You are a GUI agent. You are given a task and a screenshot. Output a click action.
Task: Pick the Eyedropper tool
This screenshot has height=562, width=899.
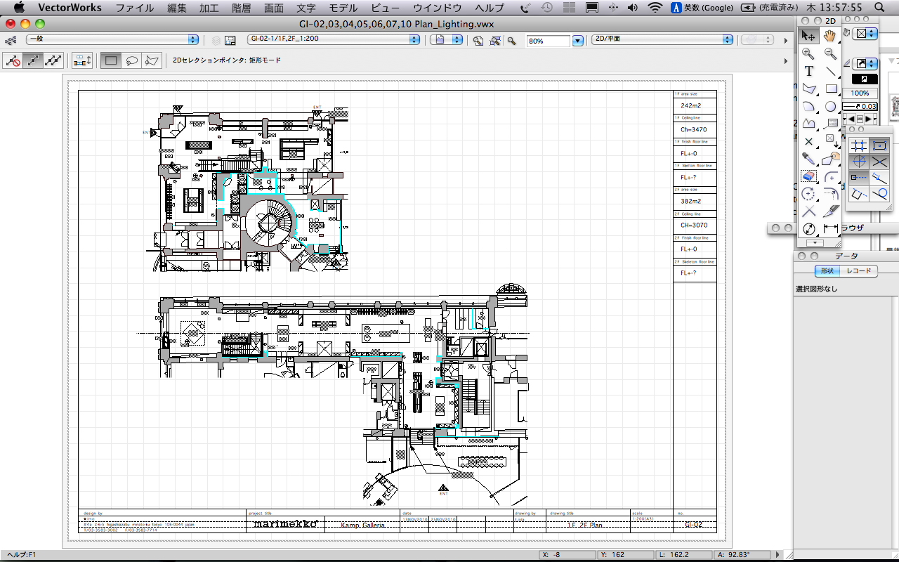pyautogui.click(x=809, y=159)
